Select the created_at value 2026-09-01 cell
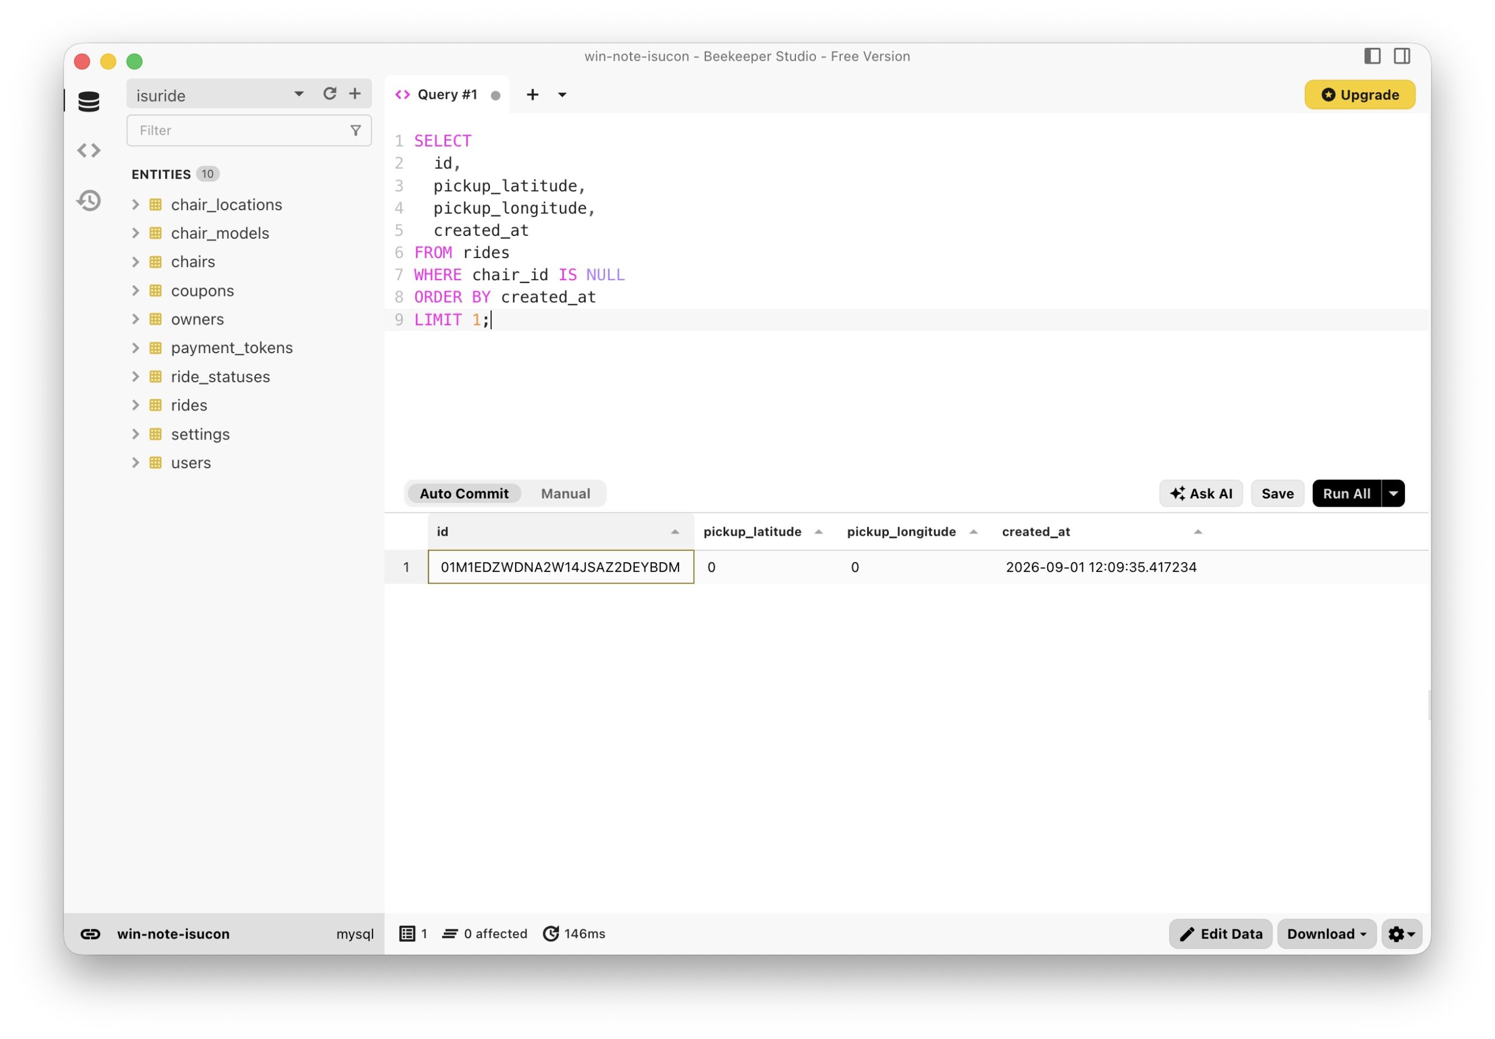The width and height of the screenshot is (1495, 1039). point(1101,567)
